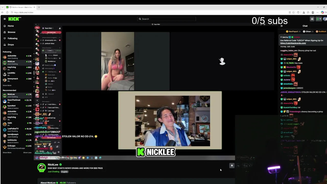Screen dimensions: 327x184
Task: Collapse Recommended with Show Less
Action: pyautogui.click(x=27, y=153)
